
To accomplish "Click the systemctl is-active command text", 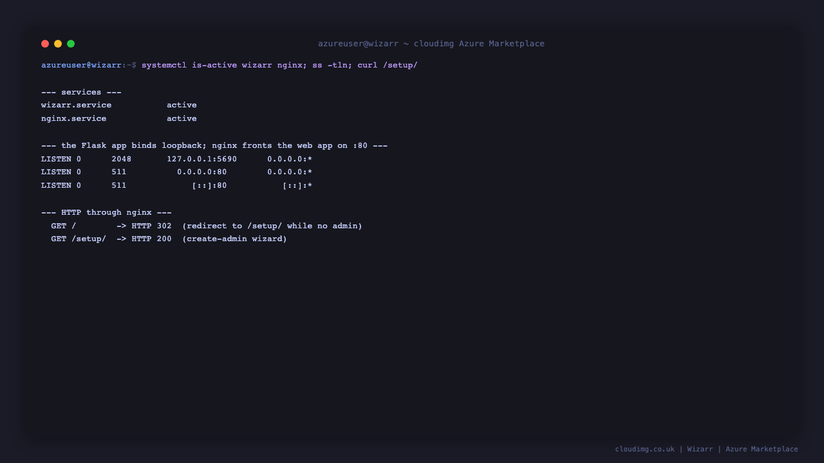I will click(279, 65).
